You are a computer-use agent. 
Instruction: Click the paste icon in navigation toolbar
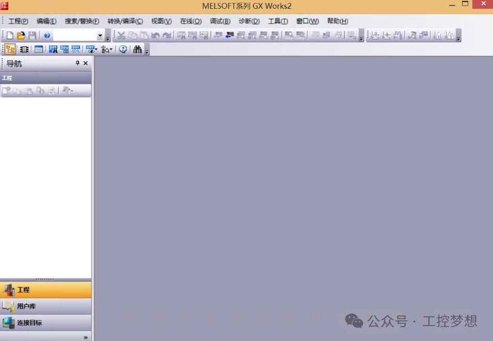[x=29, y=91]
